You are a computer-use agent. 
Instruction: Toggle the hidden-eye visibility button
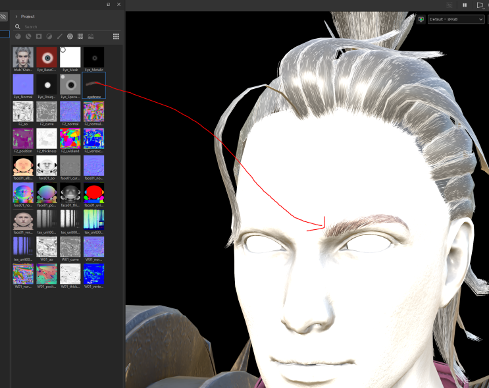(x=3, y=16)
